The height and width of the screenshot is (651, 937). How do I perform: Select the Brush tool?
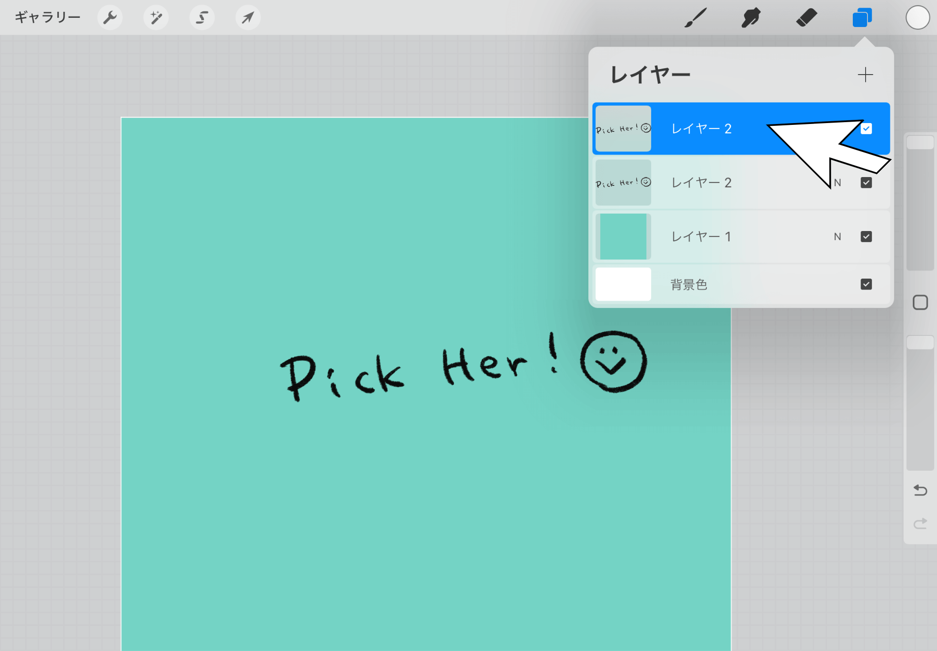click(695, 18)
